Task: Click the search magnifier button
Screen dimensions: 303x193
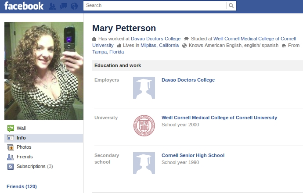Action: coord(231,5)
